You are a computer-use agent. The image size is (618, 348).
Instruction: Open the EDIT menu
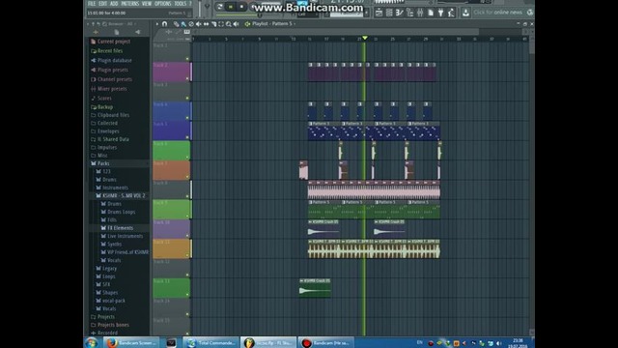(x=103, y=4)
